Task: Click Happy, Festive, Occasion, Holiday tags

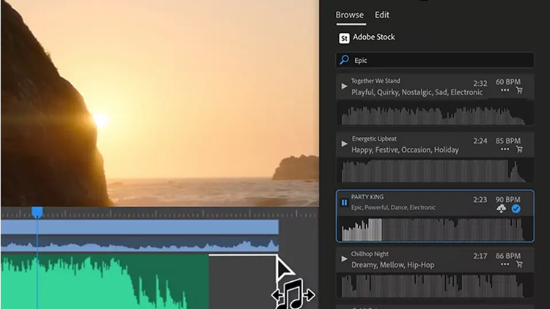Action: coord(405,150)
